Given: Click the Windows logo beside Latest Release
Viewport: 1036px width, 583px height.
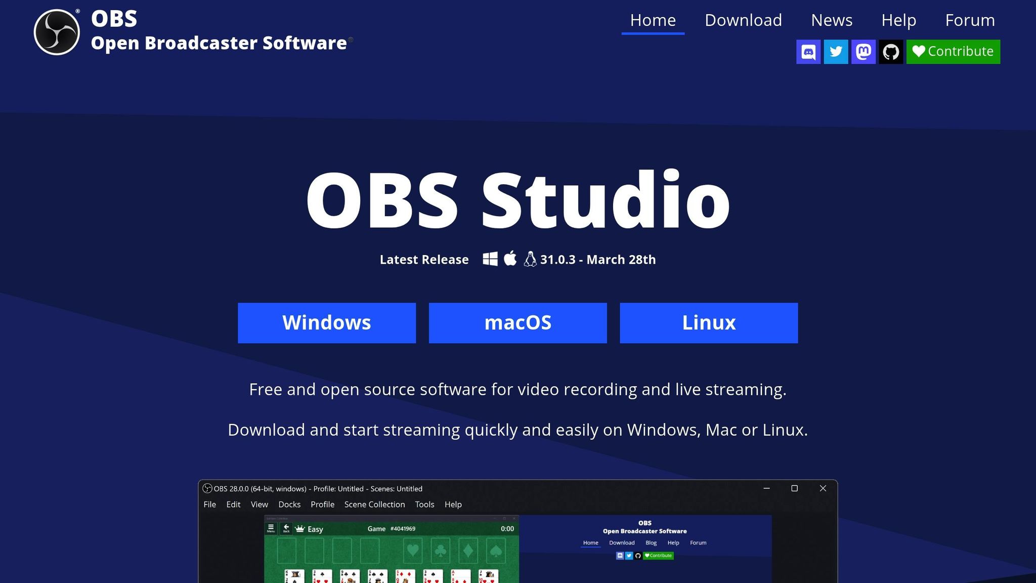Looking at the screenshot, I should pos(490,259).
